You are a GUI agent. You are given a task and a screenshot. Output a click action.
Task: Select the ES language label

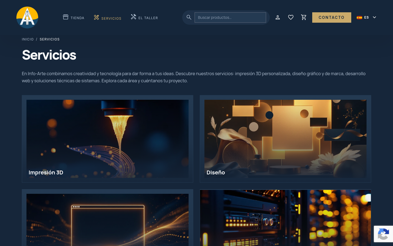(367, 17)
